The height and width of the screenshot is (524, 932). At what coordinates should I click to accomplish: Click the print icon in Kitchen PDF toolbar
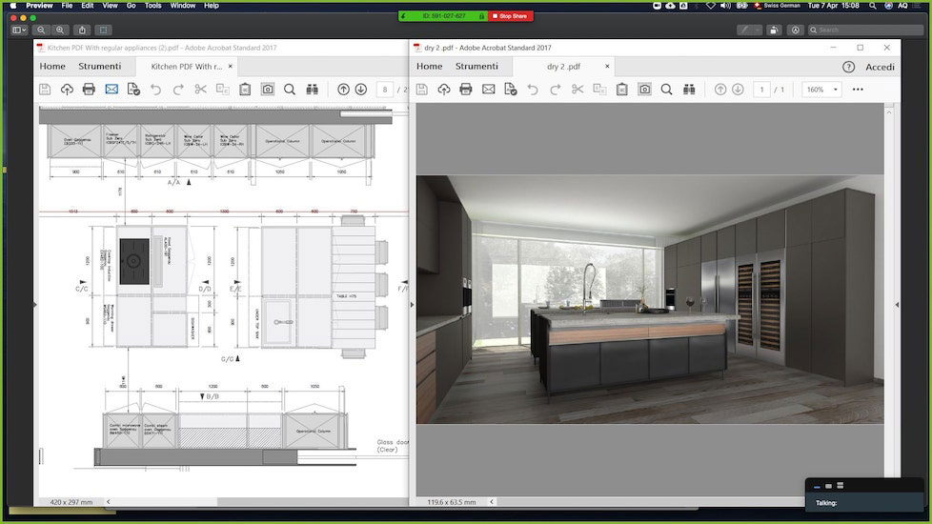pos(89,90)
